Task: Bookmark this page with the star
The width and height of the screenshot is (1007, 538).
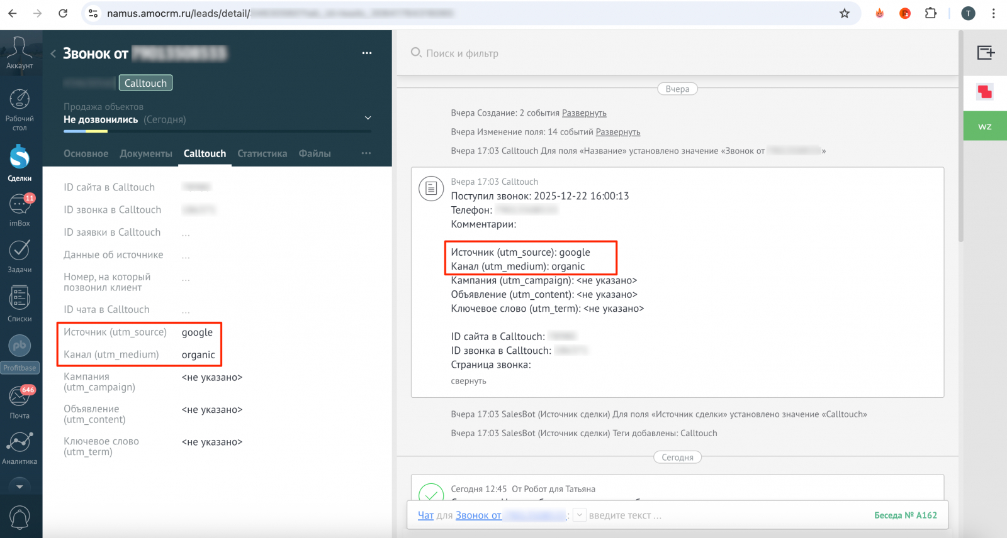Action: click(x=845, y=13)
